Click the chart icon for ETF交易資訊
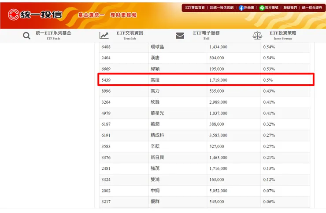 tap(104, 36)
